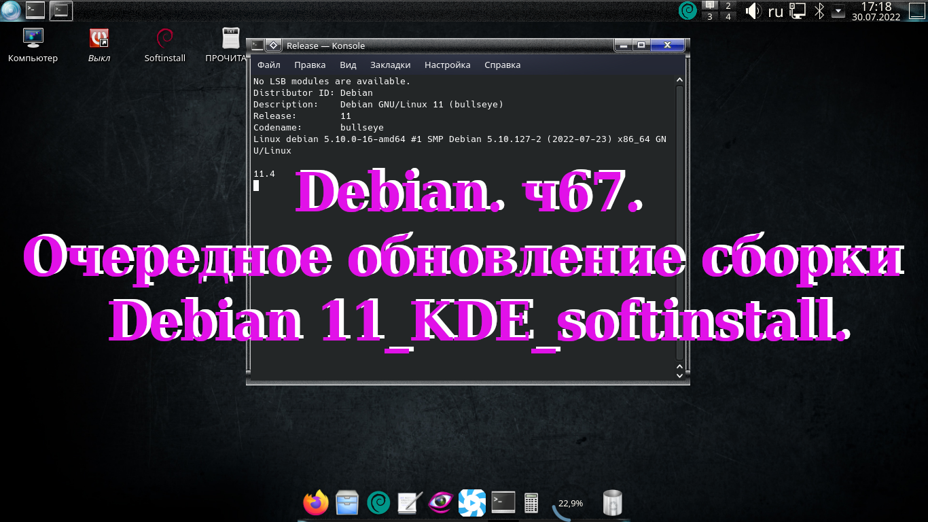Open the network connections tray icon
The width and height of the screenshot is (928, 522).
click(x=798, y=11)
